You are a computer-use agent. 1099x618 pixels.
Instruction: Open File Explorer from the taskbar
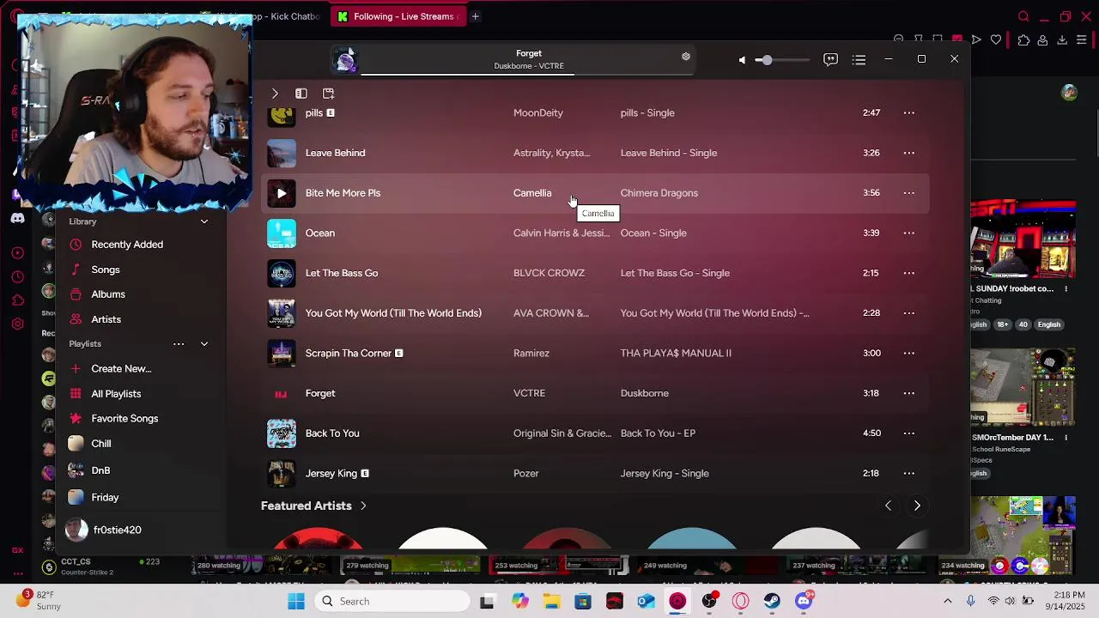pos(551,602)
